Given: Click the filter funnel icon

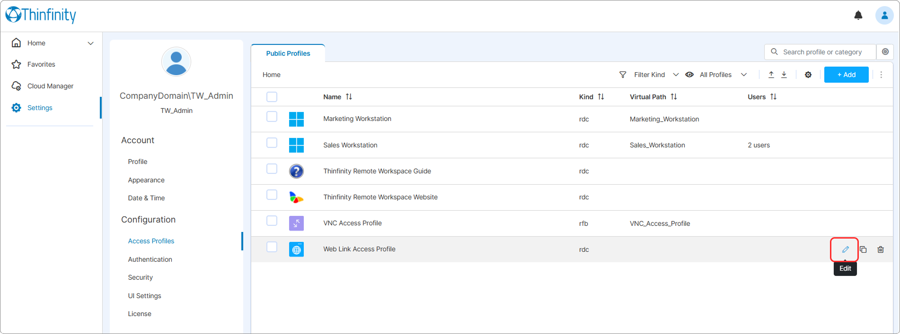Looking at the screenshot, I should coord(623,75).
